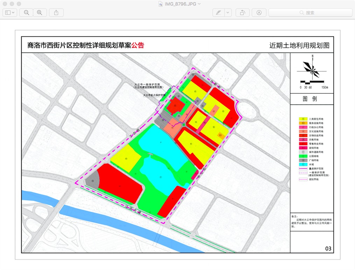This screenshot has height=270, width=355.
Task: Click the JPG file proxy icon in title
Action: [x=160, y=4]
